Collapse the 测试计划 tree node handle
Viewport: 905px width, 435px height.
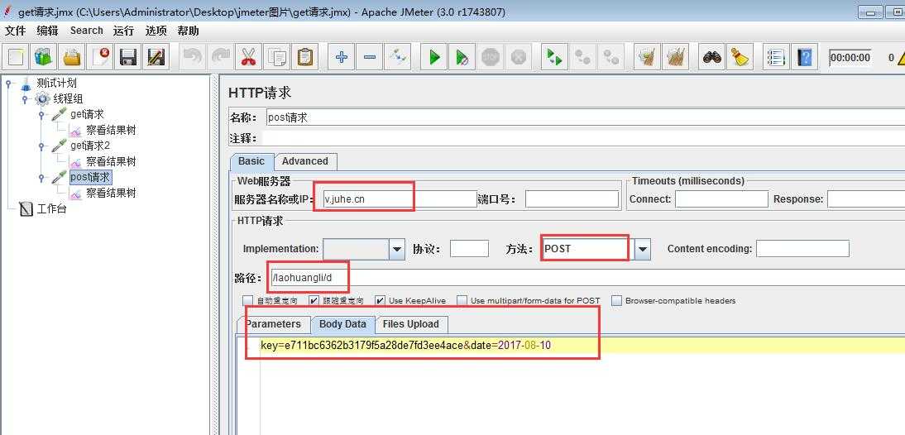8,84
